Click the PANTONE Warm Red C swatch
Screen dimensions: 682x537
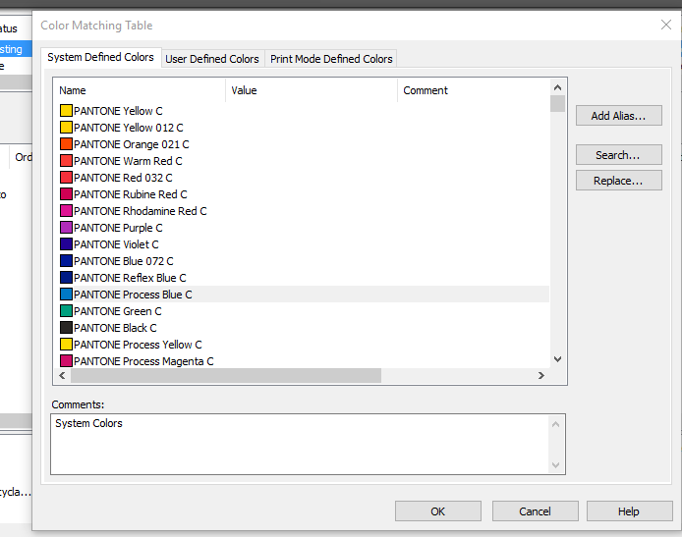[x=66, y=161]
